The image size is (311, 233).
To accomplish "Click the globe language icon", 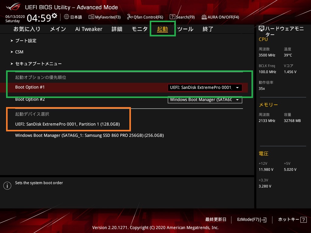I will (x=67, y=17).
